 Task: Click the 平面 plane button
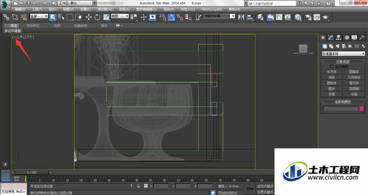[x=354, y=94]
